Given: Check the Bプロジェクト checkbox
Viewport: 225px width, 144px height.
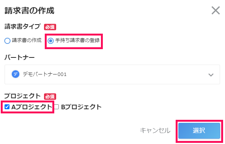Looking at the screenshot, I should pos(57,107).
